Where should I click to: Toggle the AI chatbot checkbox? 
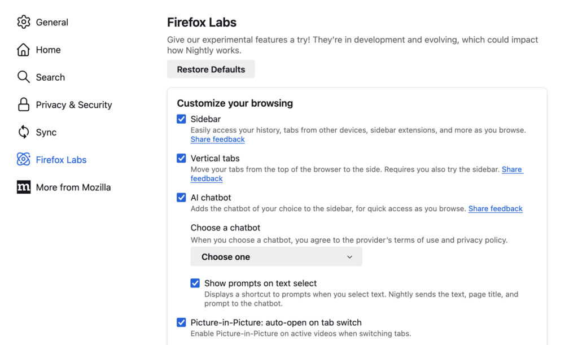(181, 198)
